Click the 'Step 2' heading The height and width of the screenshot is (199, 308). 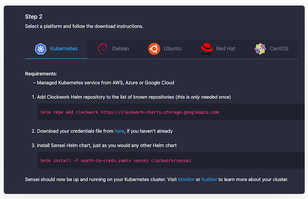[34, 17]
